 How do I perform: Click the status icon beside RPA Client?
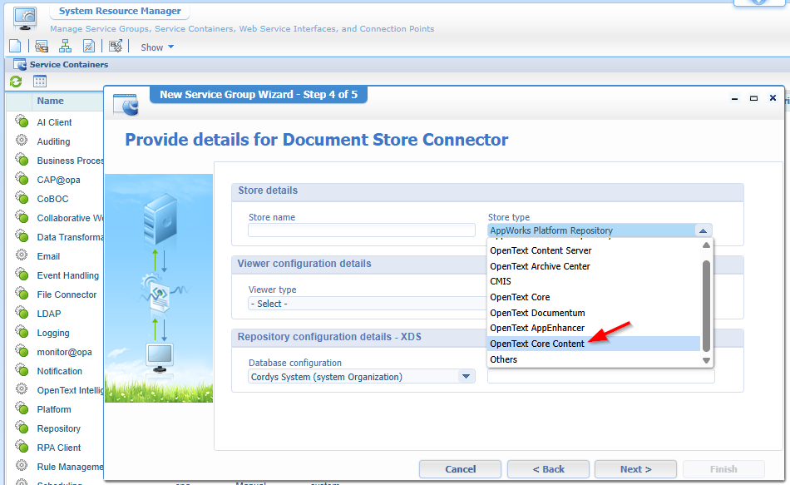[x=22, y=448]
